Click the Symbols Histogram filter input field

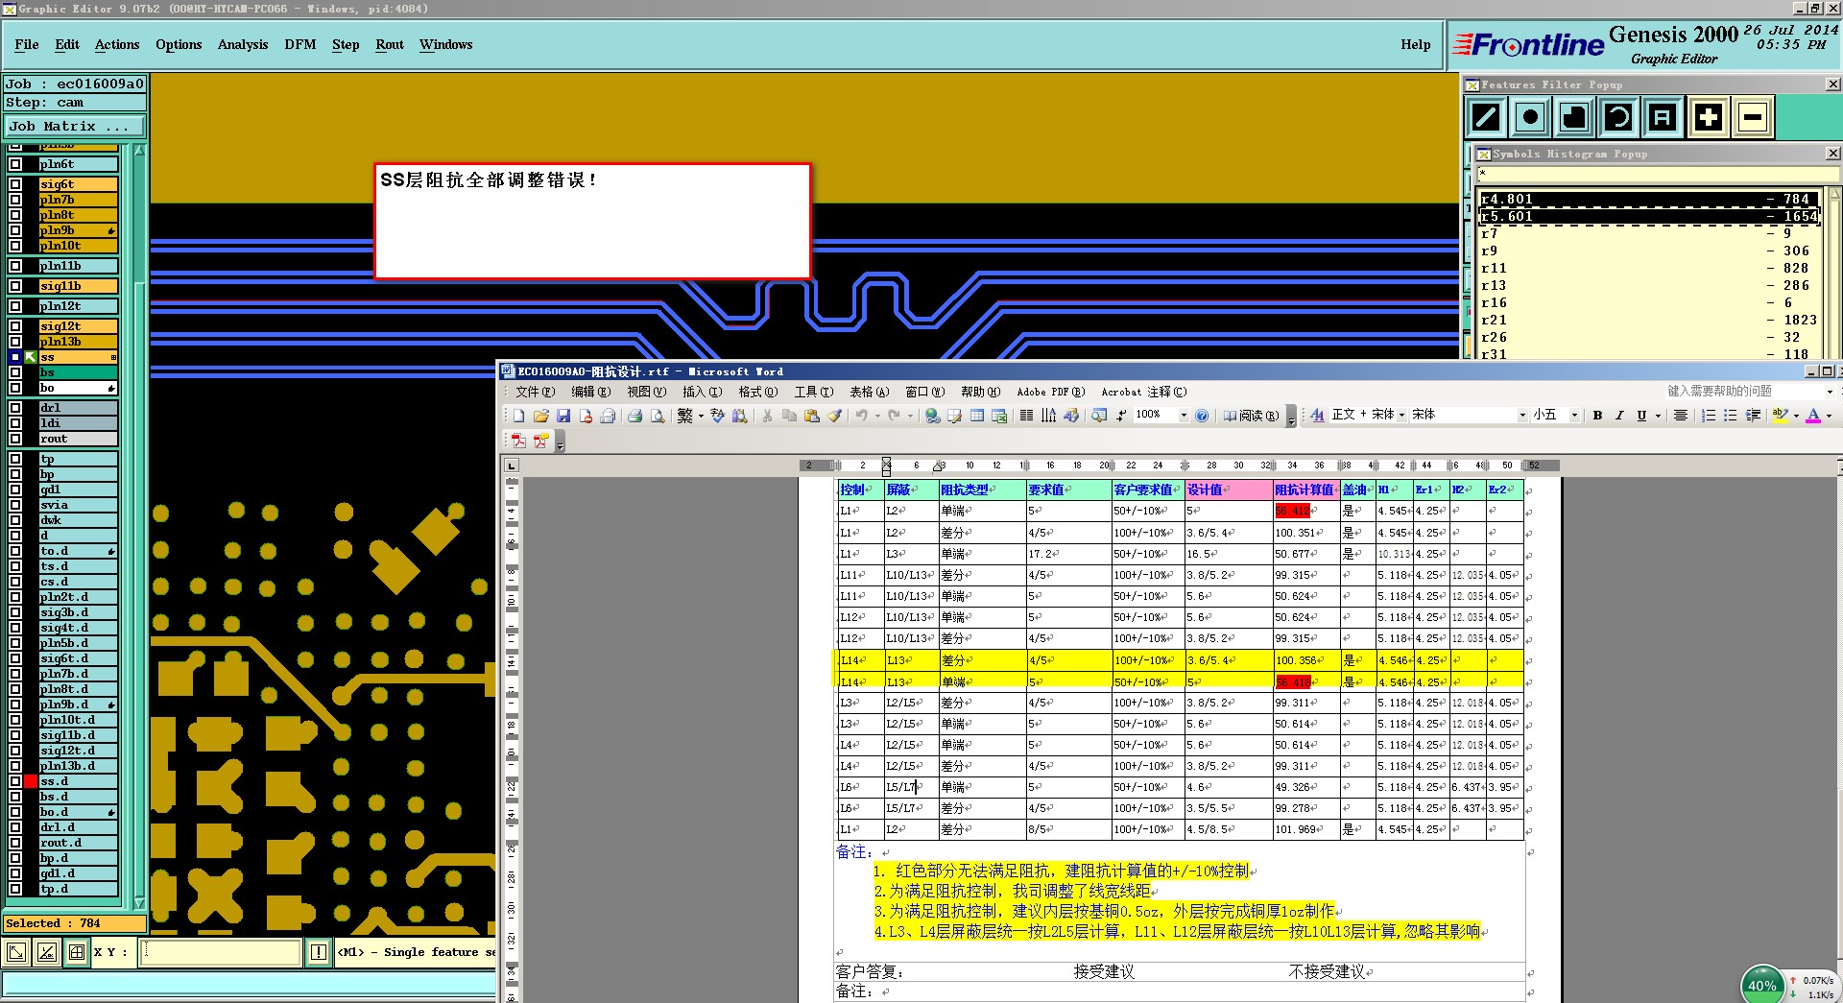(1658, 174)
